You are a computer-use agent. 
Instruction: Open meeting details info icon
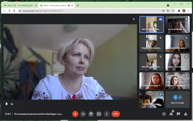[164, 114]
